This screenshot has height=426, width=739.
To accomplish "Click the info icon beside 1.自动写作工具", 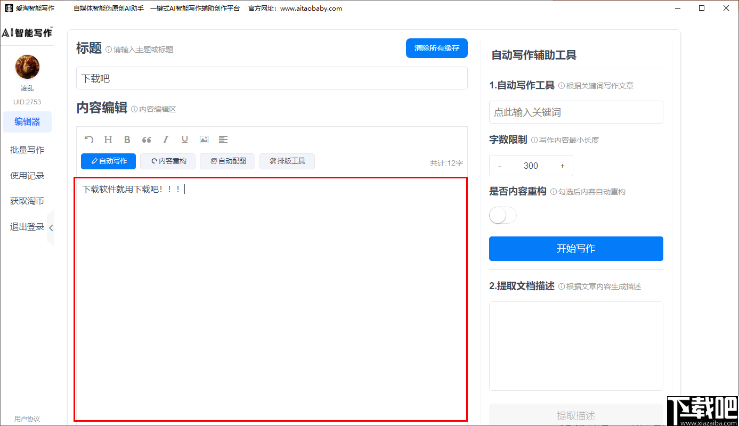I will coord(562,86).
